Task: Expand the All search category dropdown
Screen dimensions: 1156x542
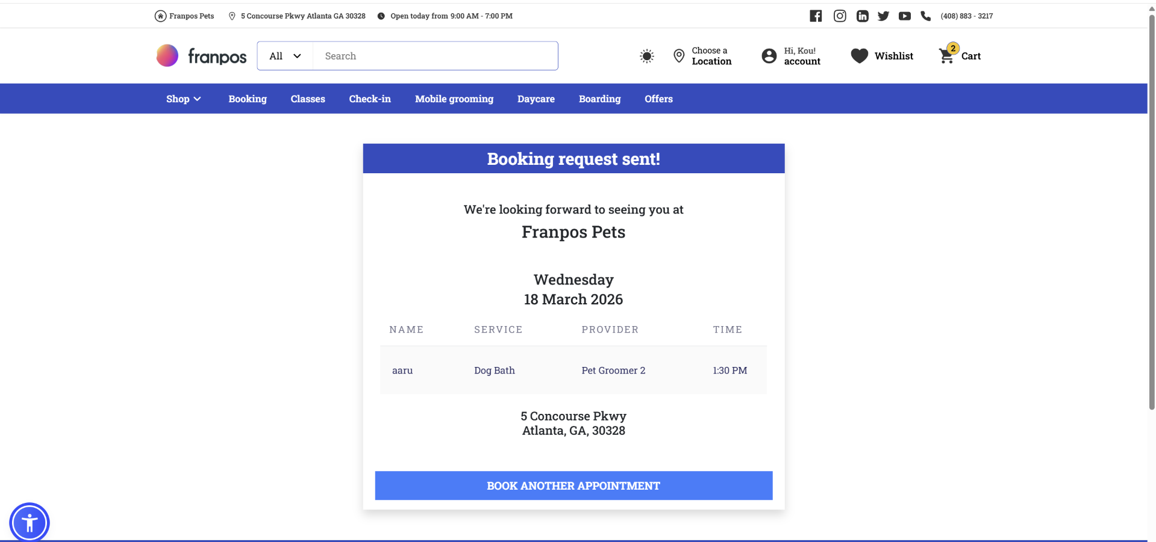Action: point(285,56)
